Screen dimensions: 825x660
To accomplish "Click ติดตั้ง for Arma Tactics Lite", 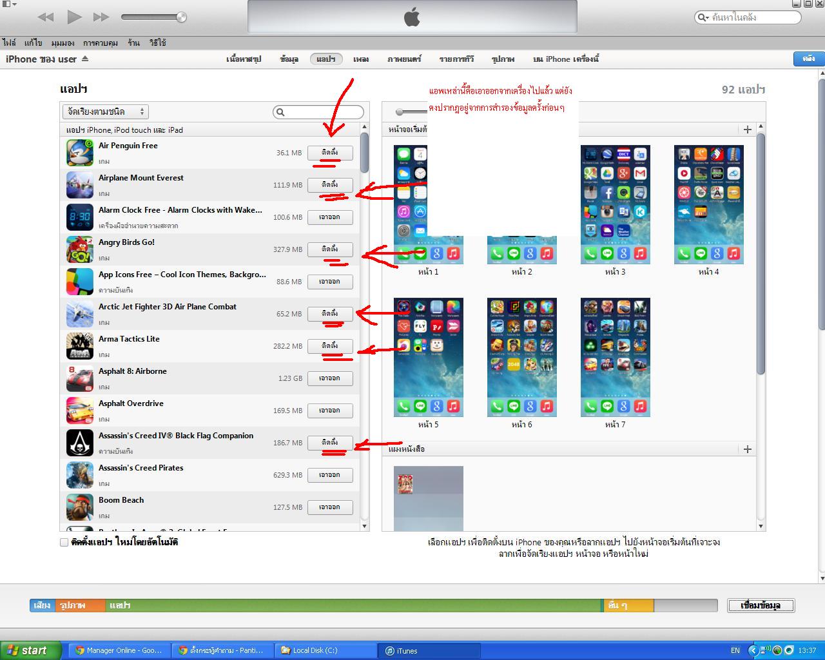I will (x=330, y=346).
